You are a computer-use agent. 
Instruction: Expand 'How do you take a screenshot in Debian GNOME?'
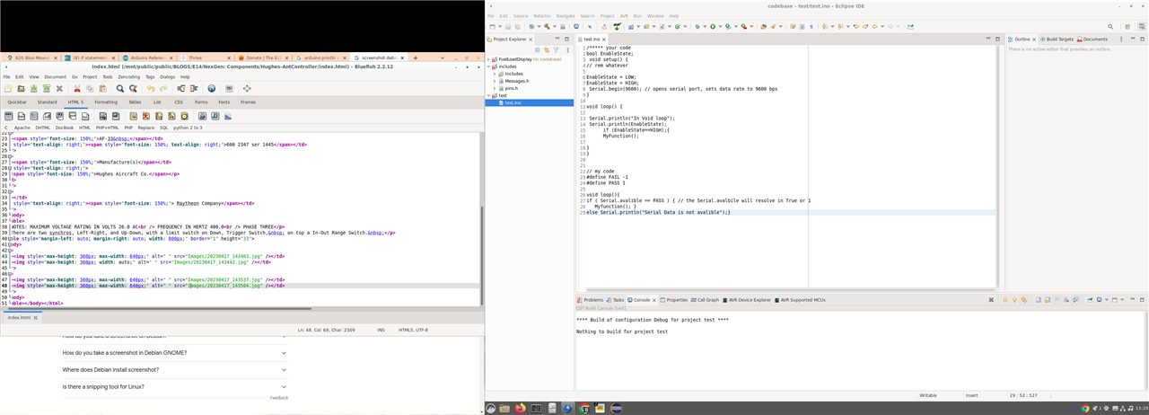[x=284, y=353]
